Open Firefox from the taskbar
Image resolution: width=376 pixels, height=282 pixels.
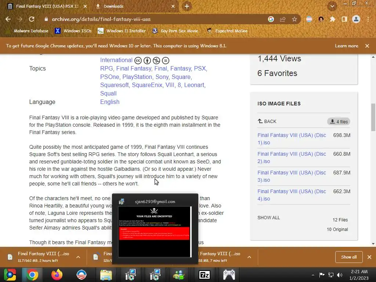click(57, 275)
